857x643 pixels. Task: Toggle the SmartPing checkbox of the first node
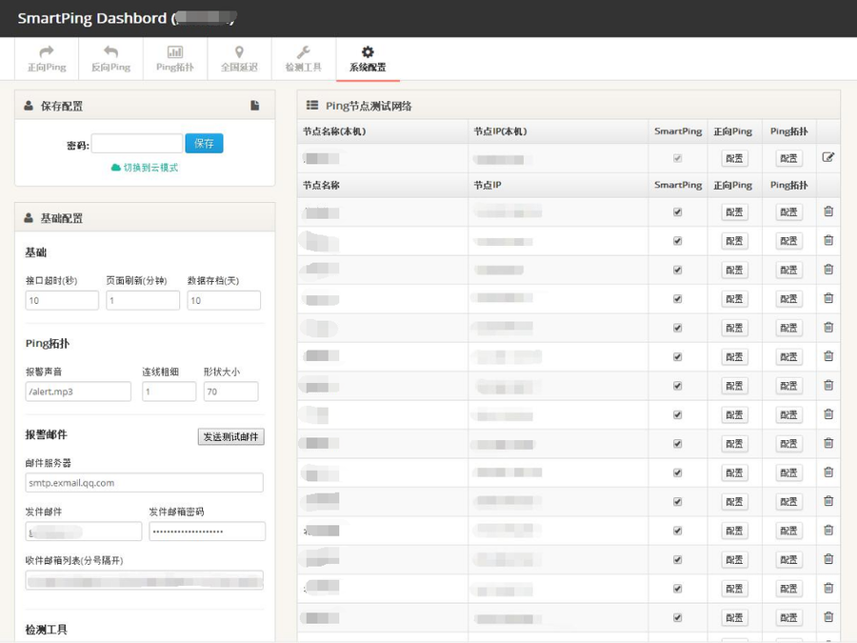(678, 212)
